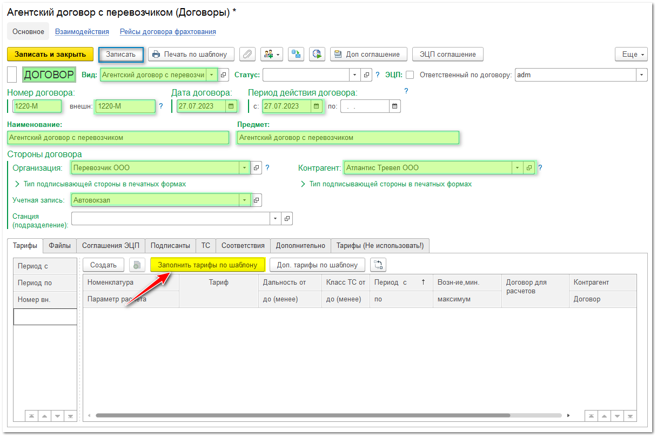
Task: Click the horizontal scrollbar of the tariffs table
Action: pos(303,416)
